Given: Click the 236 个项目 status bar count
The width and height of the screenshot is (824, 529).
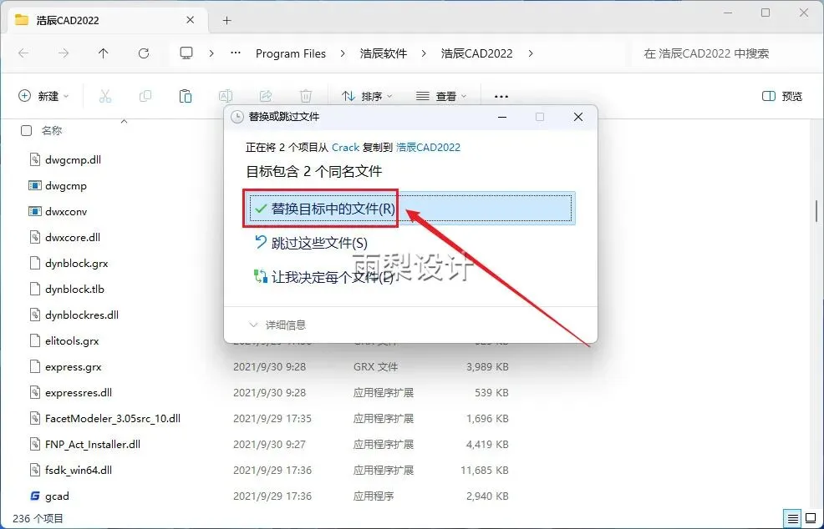Looking at the screenshot, I should tap(38, 518).
